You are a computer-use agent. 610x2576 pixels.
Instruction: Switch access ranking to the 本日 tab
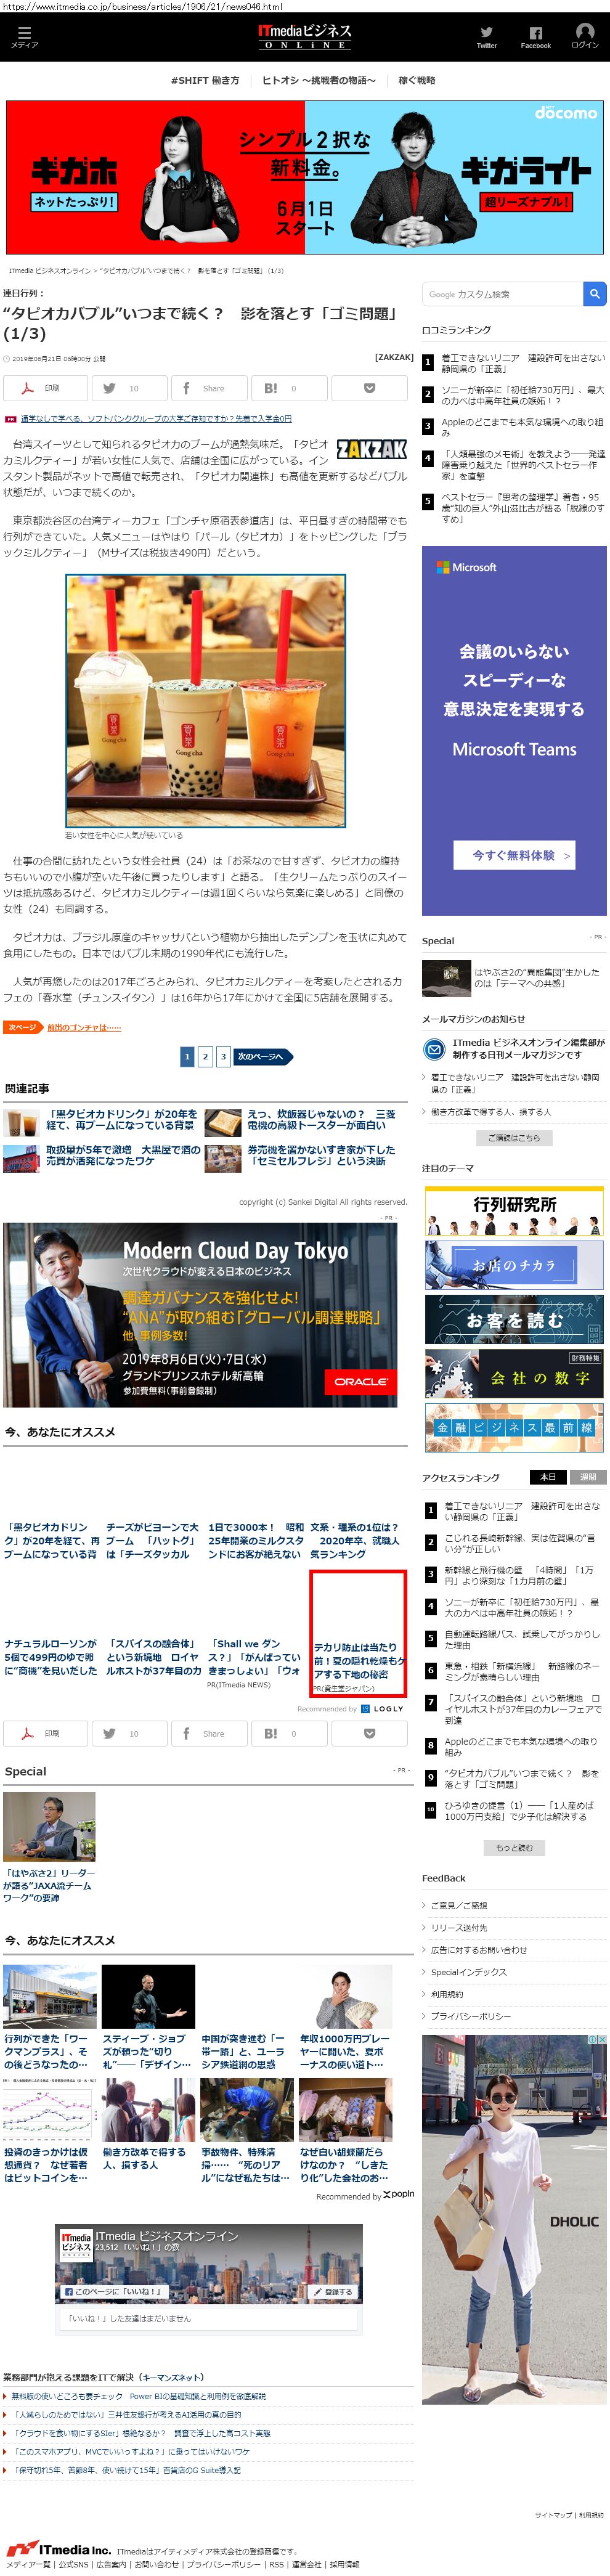[548, 1477]
